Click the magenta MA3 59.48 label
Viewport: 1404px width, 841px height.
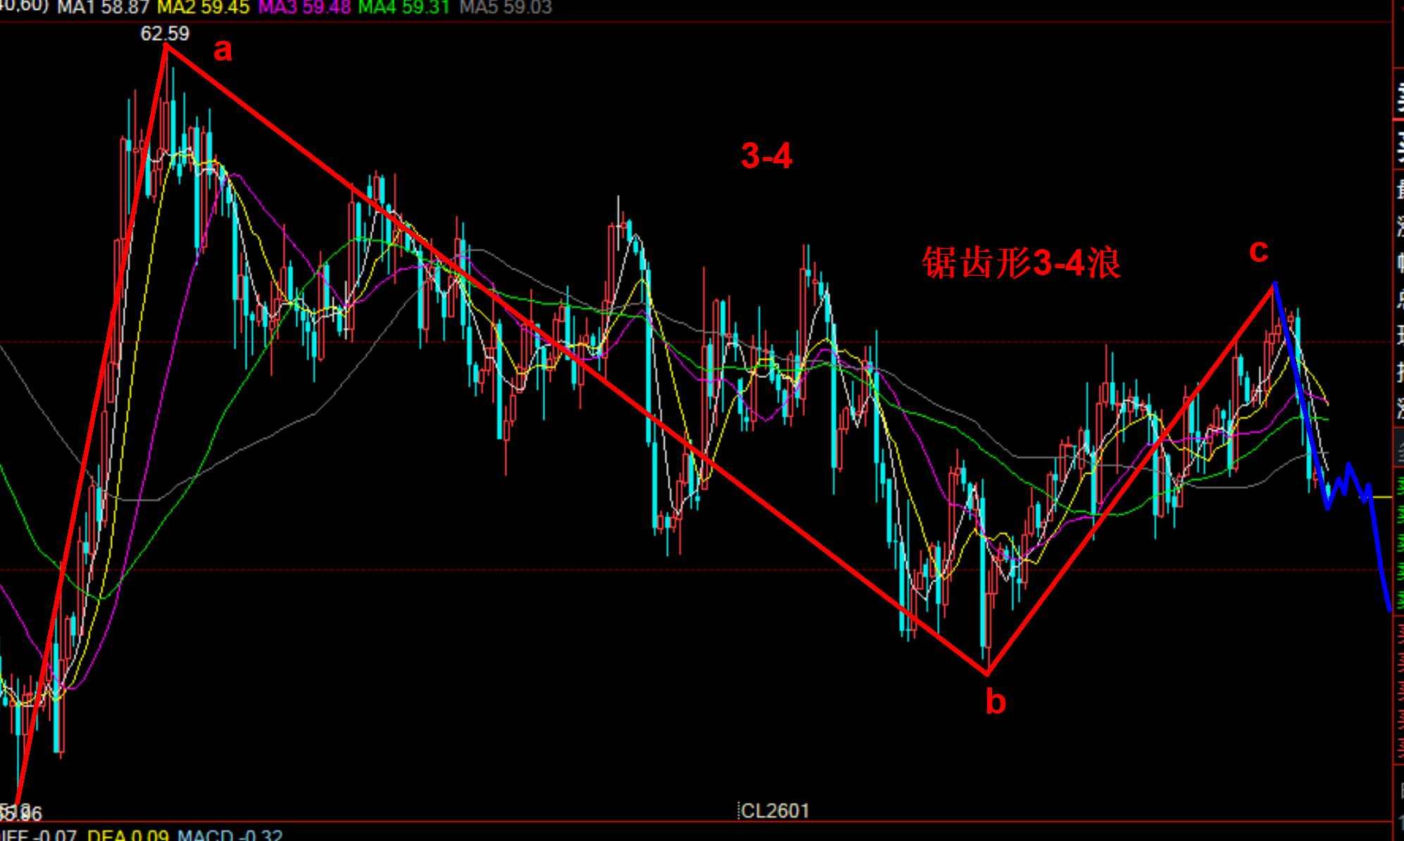304,8
